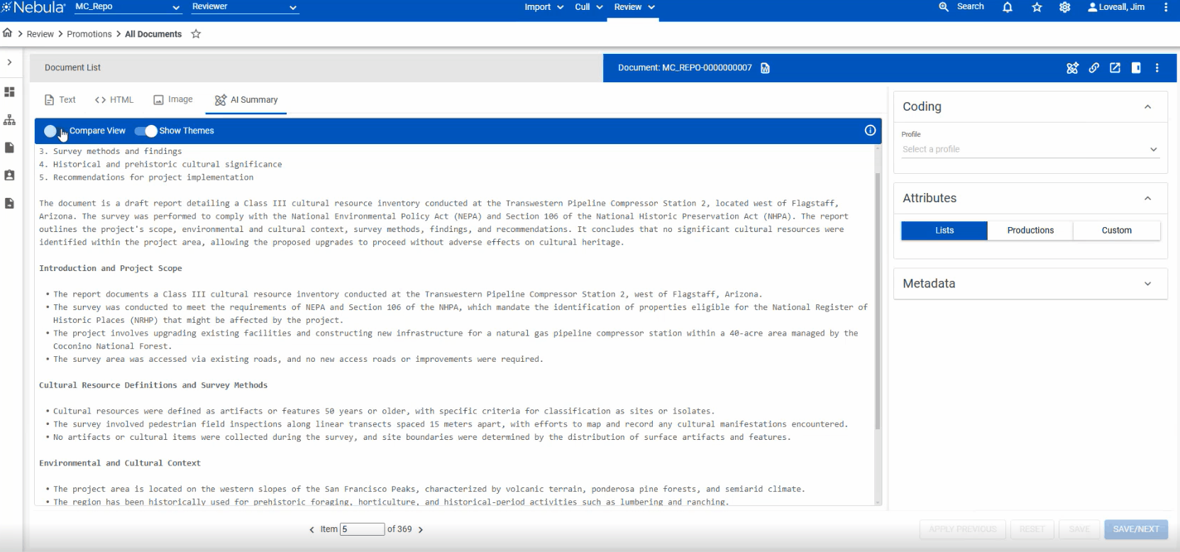Click the Search magnifier icon
The width and height of the screenshot is (1180, 552).
[944, 7]
